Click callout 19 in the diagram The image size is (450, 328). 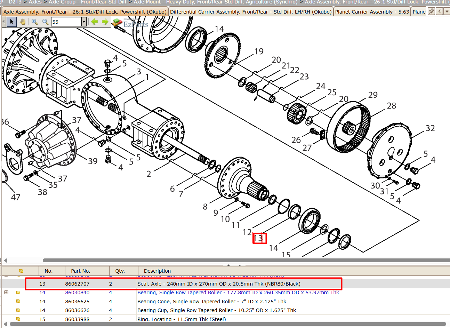tap(259, 51)
